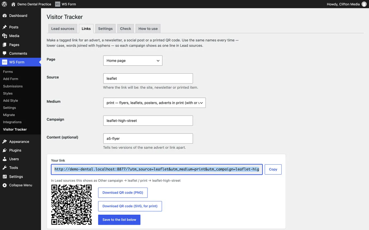Click the Posts pushpin icon
Image resolution: width=369 pixels, height=230 pixels.
pyautogui.click(x=5, y=27)
